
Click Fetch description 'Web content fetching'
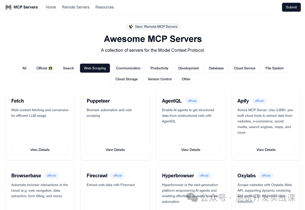coord(40,113)
